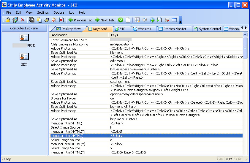Click the grid view toolbar icon
Image resolution: width=250 pixels, height=163 pixels.
click(x=137, y=20)
